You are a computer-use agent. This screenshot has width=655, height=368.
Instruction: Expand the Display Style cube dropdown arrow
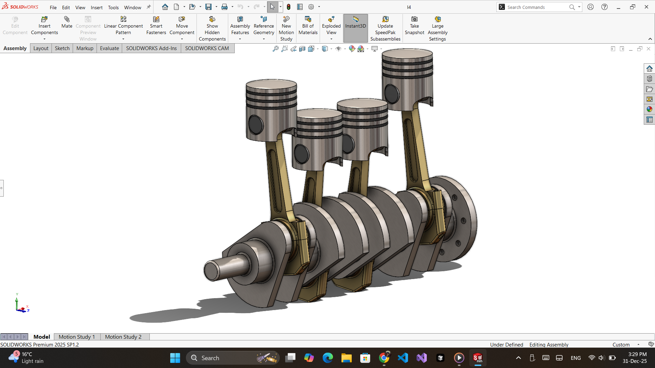(331, 49)
